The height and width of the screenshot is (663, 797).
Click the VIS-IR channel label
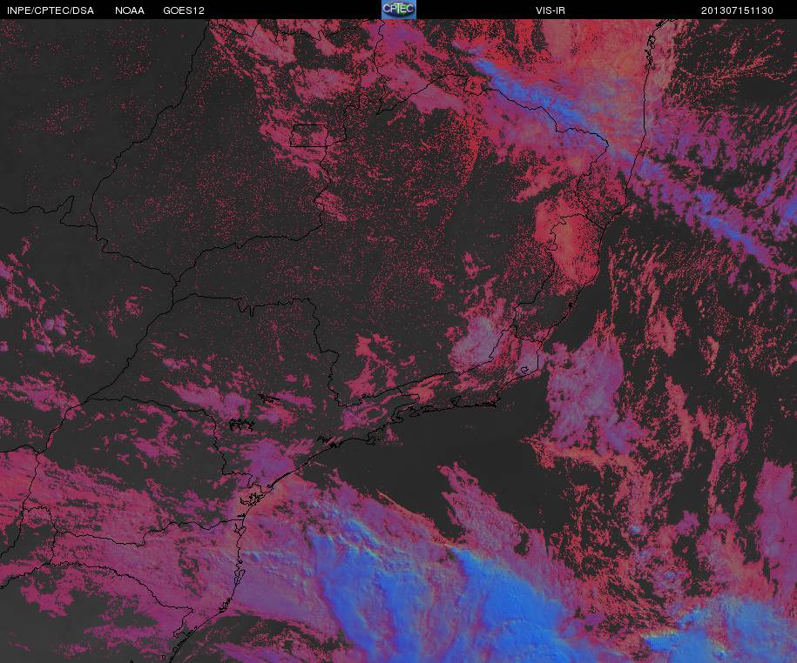550,10
